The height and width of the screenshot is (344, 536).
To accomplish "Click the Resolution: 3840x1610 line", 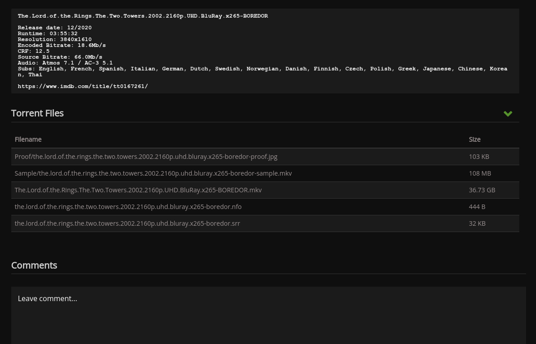I will [x=55, y=39].
